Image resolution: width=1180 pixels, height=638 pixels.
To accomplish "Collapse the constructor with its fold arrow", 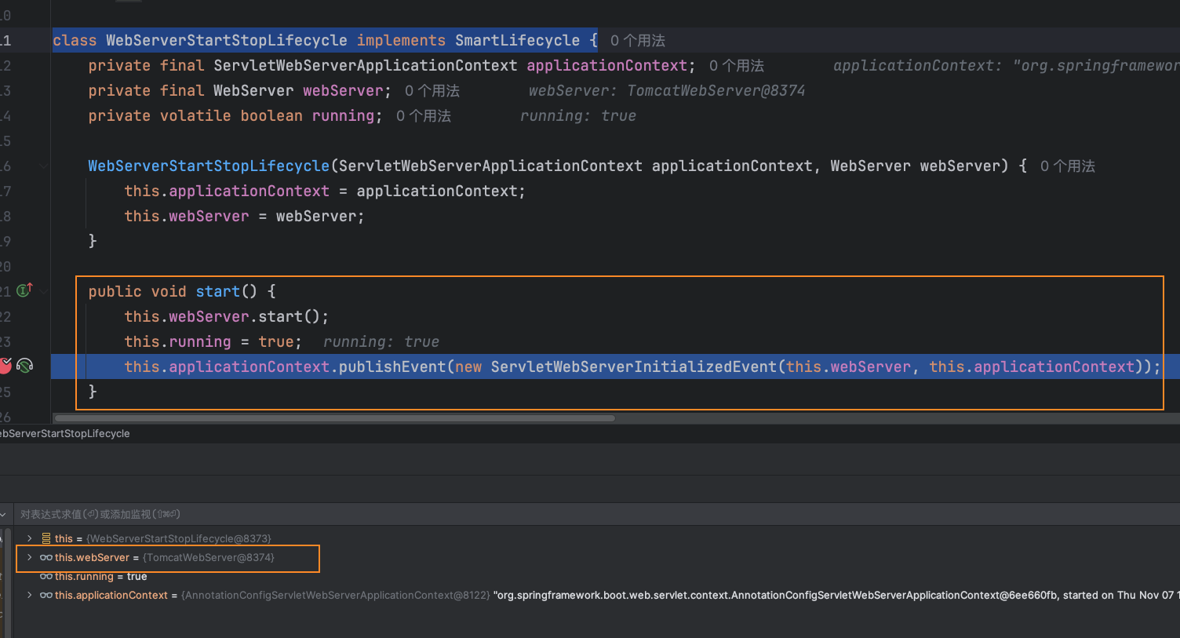I will [44, 166].
